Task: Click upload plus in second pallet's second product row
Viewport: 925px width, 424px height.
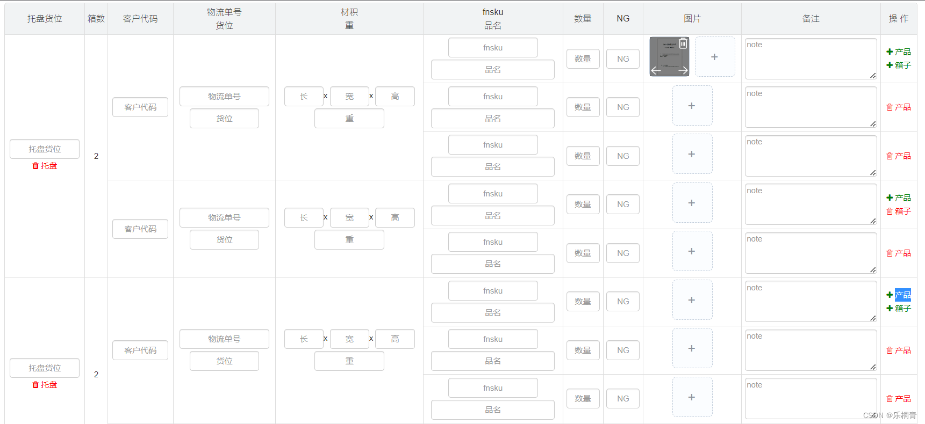Action: (692, 348)
